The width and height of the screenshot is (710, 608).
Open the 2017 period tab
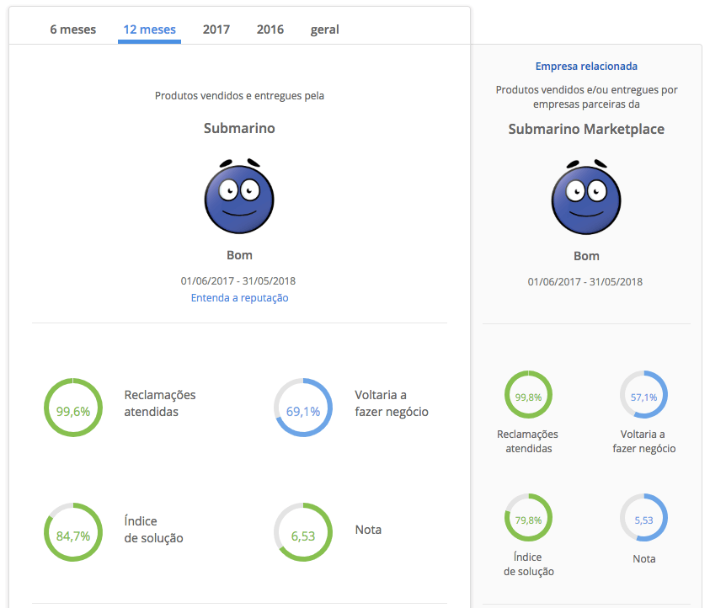(x=216, y=29)
